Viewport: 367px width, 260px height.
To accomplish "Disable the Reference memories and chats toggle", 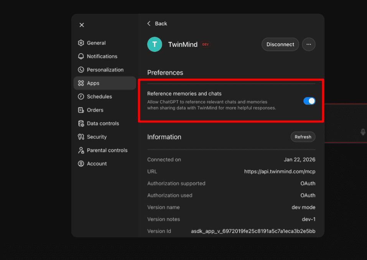I will click(309, 101).
